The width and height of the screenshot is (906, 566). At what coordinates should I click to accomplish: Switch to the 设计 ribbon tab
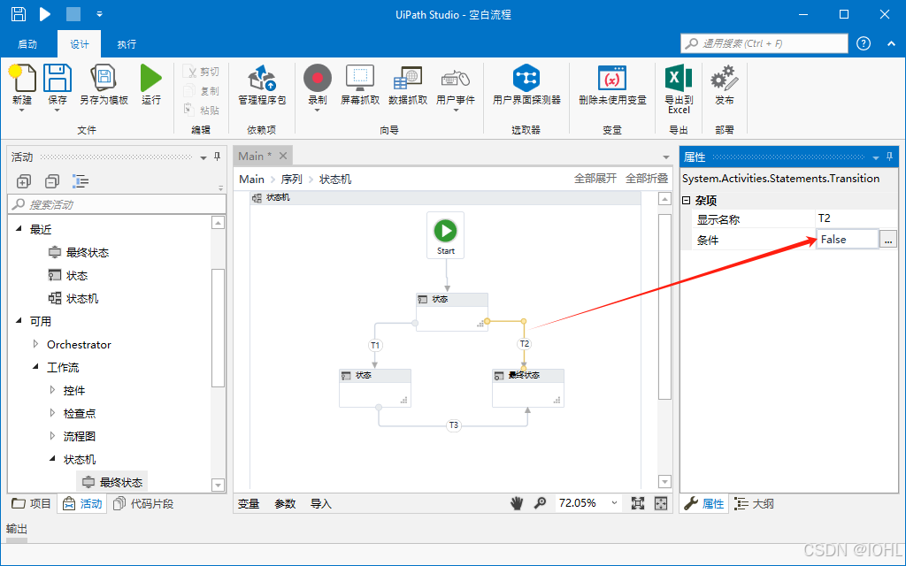click(79, 44)
